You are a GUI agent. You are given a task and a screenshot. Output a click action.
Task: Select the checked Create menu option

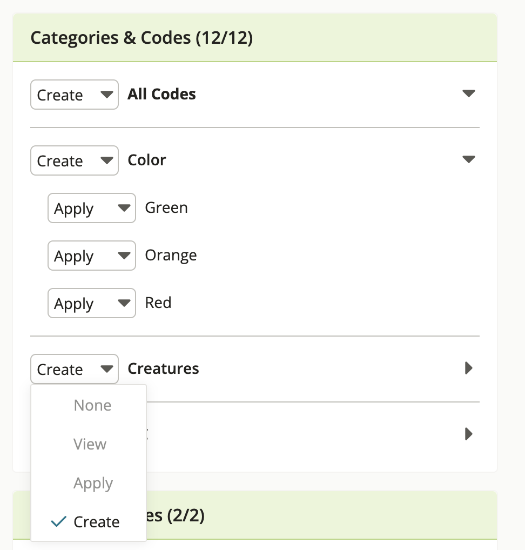[x=96, y=522]
